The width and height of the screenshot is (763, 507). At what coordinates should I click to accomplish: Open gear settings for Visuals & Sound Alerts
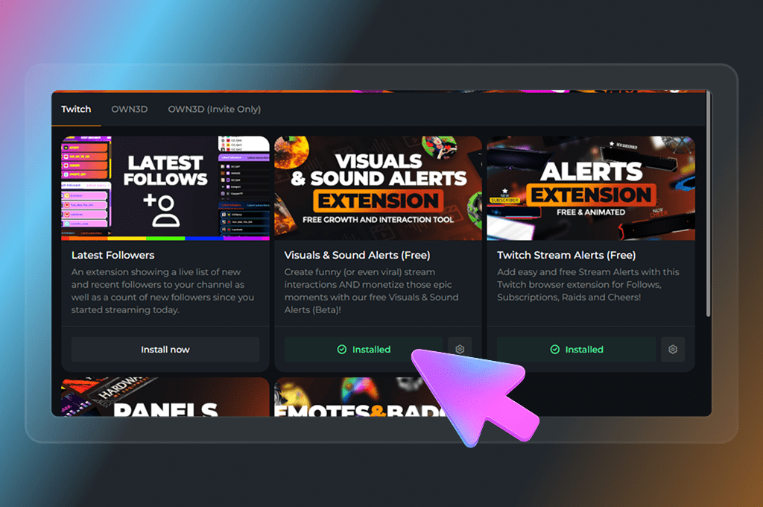click(460, 349)
